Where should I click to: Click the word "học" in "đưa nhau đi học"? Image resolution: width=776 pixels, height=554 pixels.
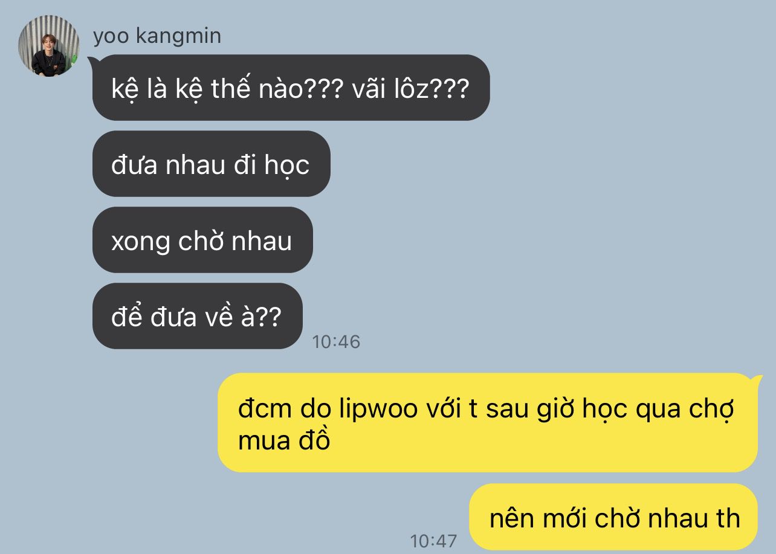pyautogui.click(x=287, y=165)
